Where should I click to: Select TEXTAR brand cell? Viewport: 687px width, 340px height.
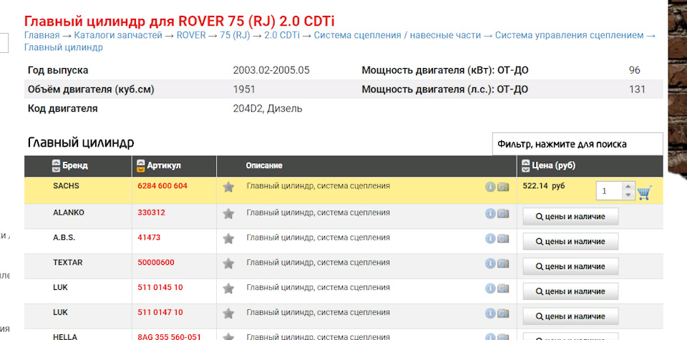pyautogui.click(x=67, y=263)
